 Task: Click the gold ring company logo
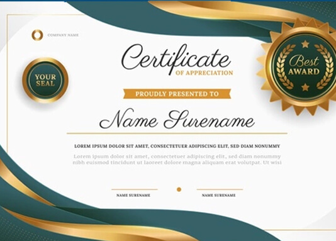[37, 35]
